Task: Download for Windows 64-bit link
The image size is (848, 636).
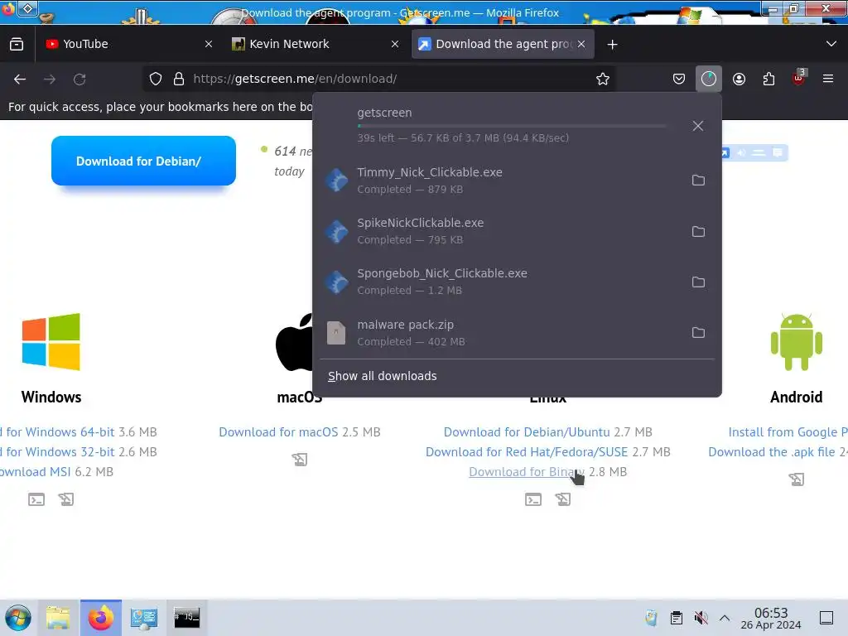Action: tap(57, 432)
